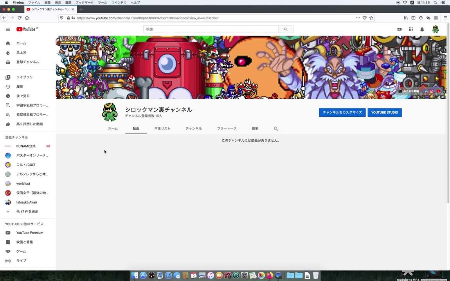Open the Wi-Fi status menu
The width and height of the screenshot is (450, 281).
(x=405, y=3)
